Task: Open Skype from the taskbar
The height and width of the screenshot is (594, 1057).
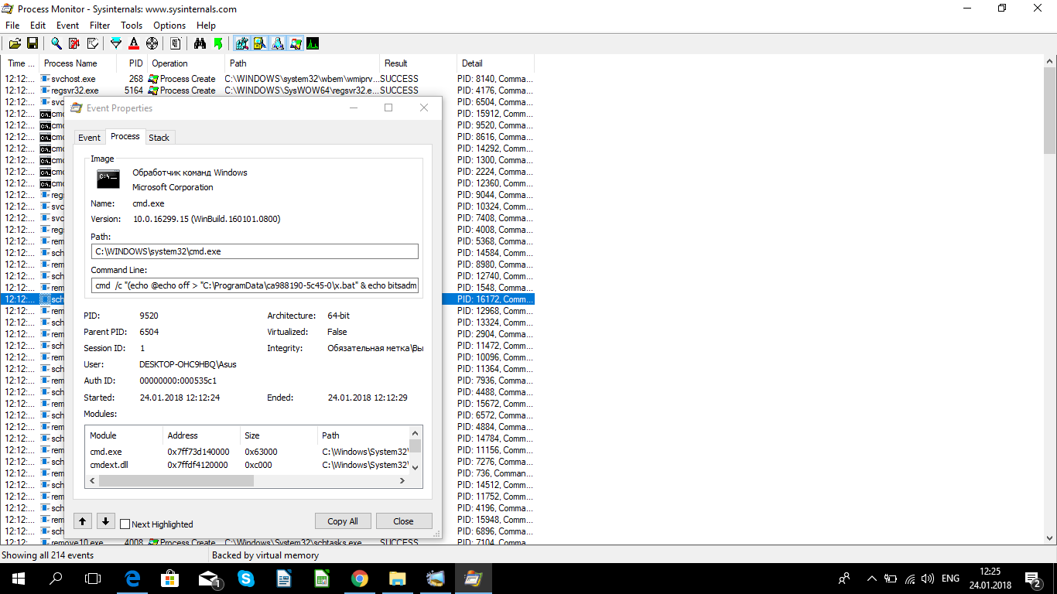Action: [x=246, y=579]
